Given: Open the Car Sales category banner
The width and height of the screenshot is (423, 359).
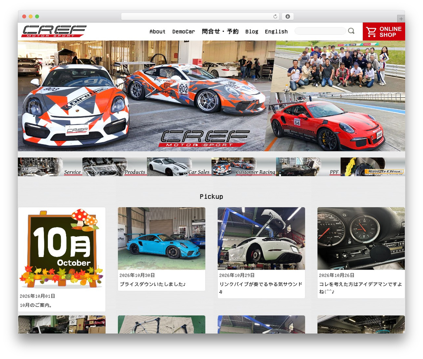Looking at the screenshot, I should 179,167.
